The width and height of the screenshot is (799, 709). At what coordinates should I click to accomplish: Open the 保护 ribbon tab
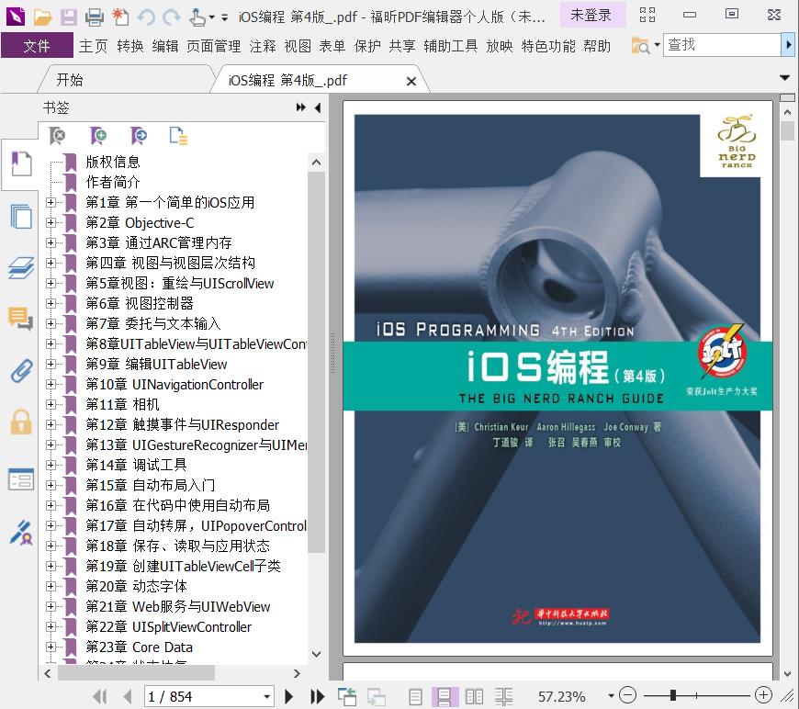(x=366, y=46)
